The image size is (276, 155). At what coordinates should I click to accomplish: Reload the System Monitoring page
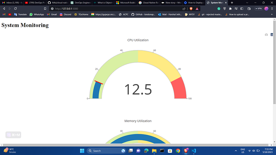15,9
